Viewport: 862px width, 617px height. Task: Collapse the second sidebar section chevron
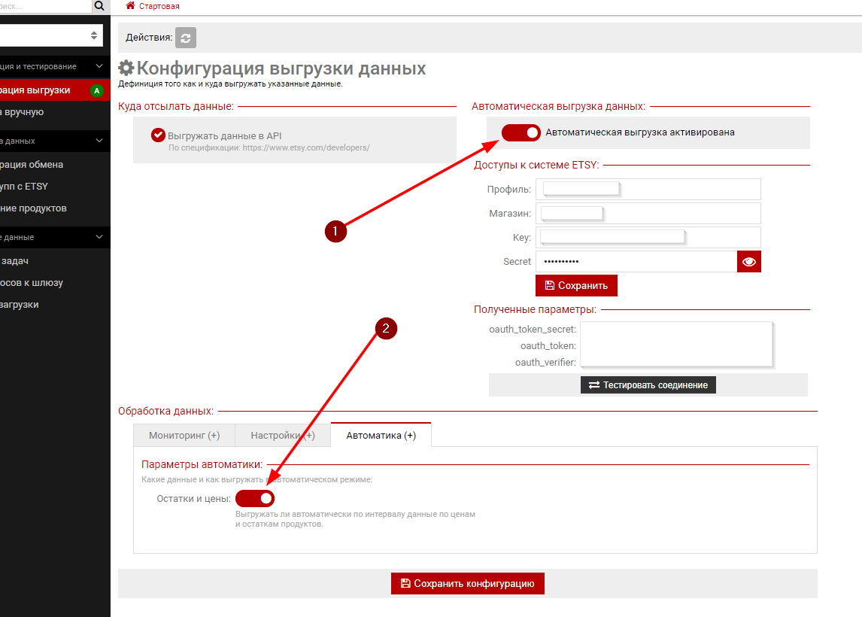(99, 141)
